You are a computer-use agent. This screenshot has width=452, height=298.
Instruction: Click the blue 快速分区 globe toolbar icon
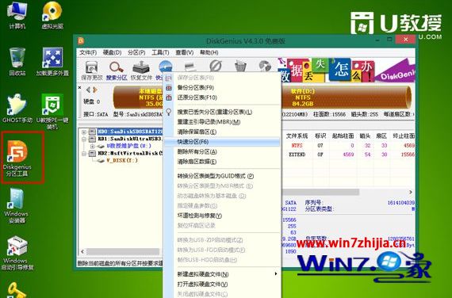(x=165, y=67)
